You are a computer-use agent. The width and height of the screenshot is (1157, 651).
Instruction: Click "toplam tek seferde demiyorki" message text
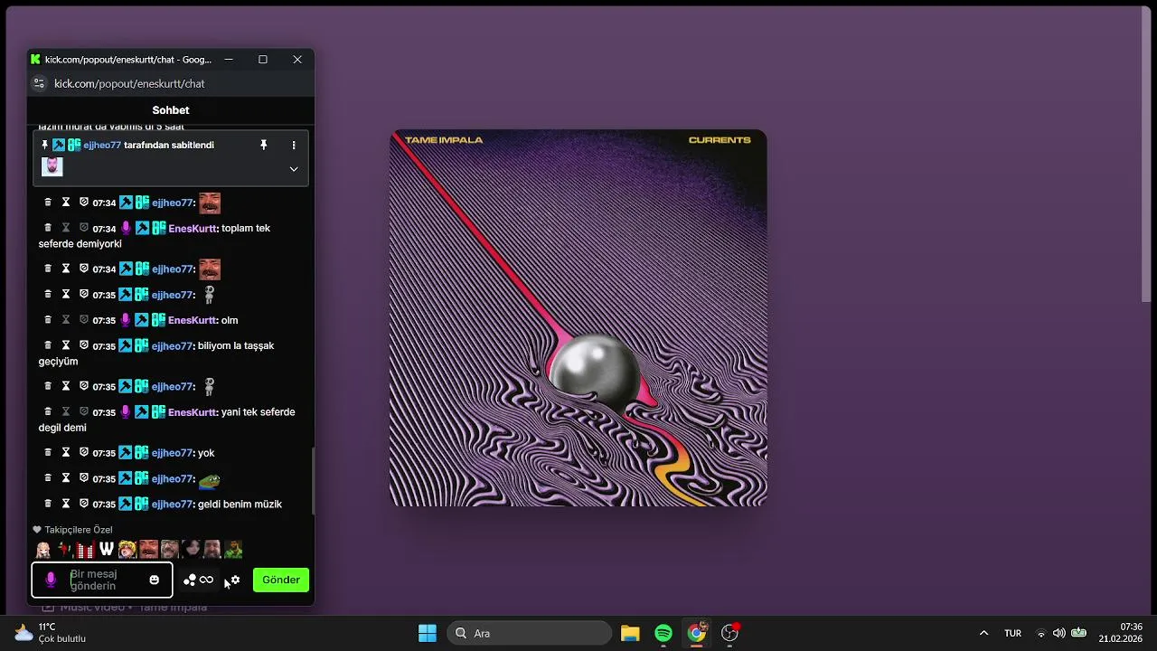coord(155,236)
